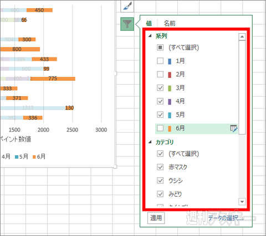The width and height of the screenshot is (266, 236).
Task: Click the 130 data label
Action: click(x=69, y=108)
